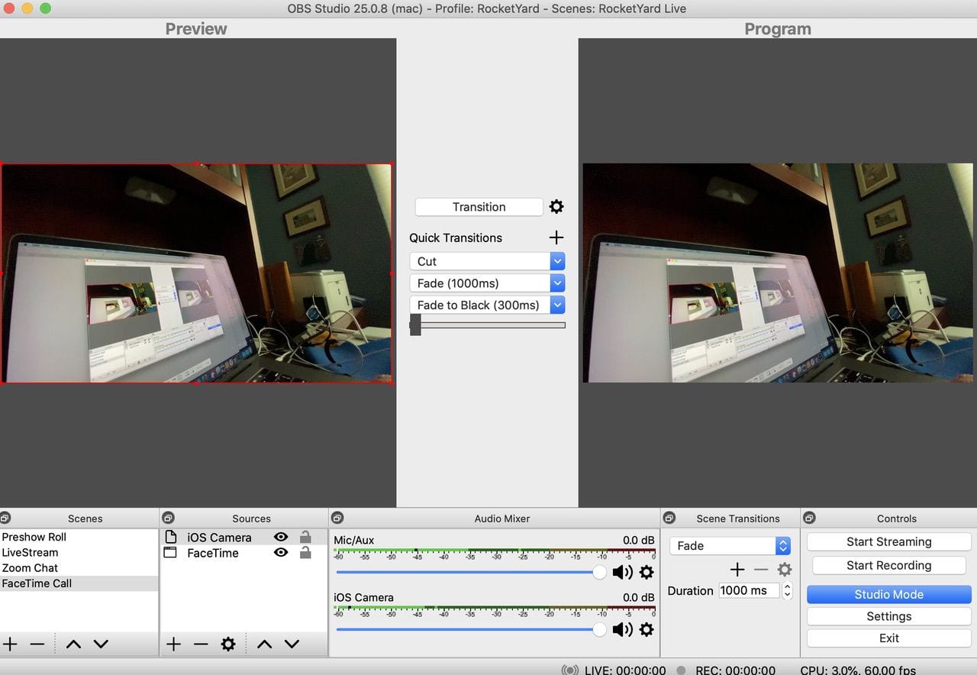Add a new quick transition
The image size is (977, 675).
click(x=556, y=237)
